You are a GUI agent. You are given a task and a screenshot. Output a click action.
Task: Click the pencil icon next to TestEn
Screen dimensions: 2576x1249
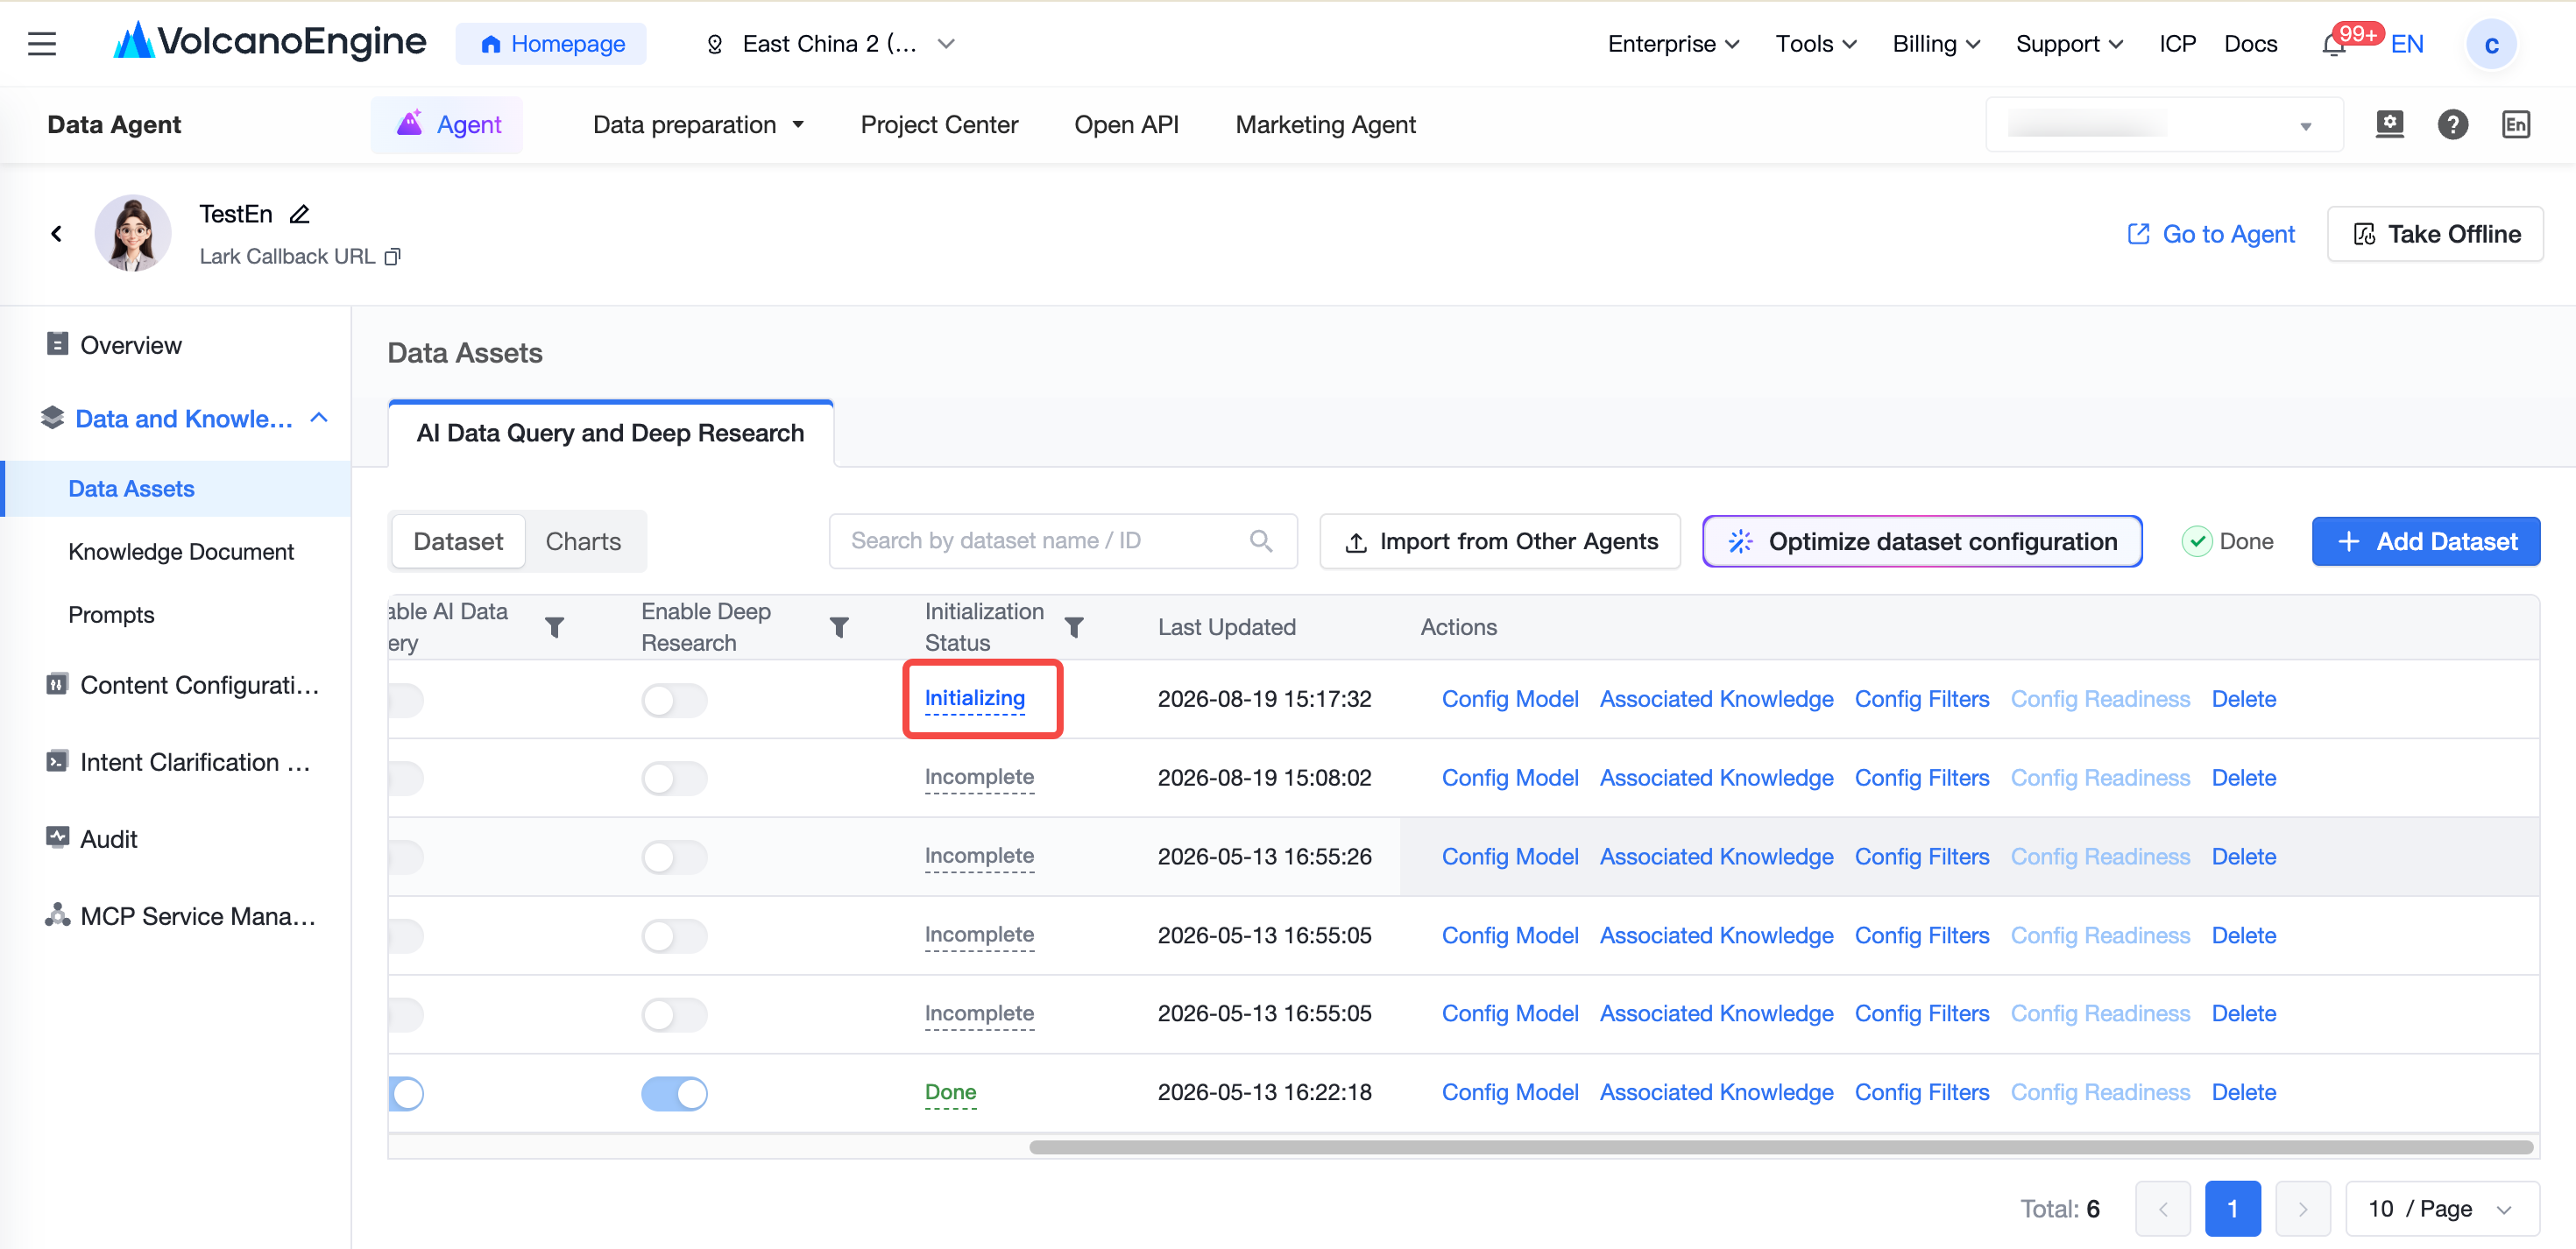coord(299,214)
